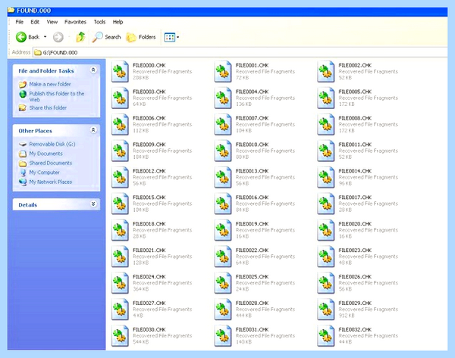Click the greyed Forward arrow icon

[58, 37]
